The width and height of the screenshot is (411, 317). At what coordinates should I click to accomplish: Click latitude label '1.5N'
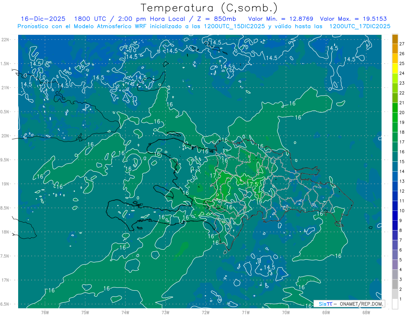5,64
